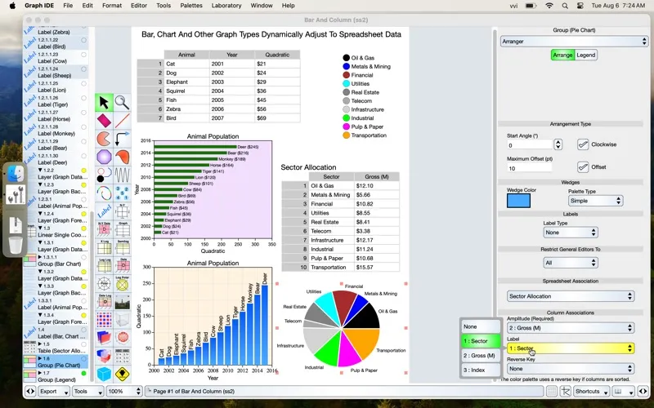This screenshot has height=408, width=654.
Task: Open the Laboratory menu
Action: [x=226, y=6]
